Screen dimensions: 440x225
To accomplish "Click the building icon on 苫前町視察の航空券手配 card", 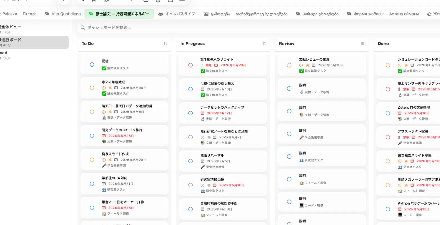I will (203, 215).
